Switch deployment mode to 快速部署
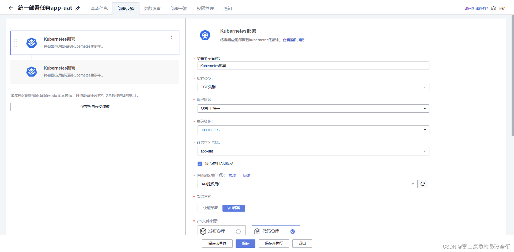 click(210, 208)
